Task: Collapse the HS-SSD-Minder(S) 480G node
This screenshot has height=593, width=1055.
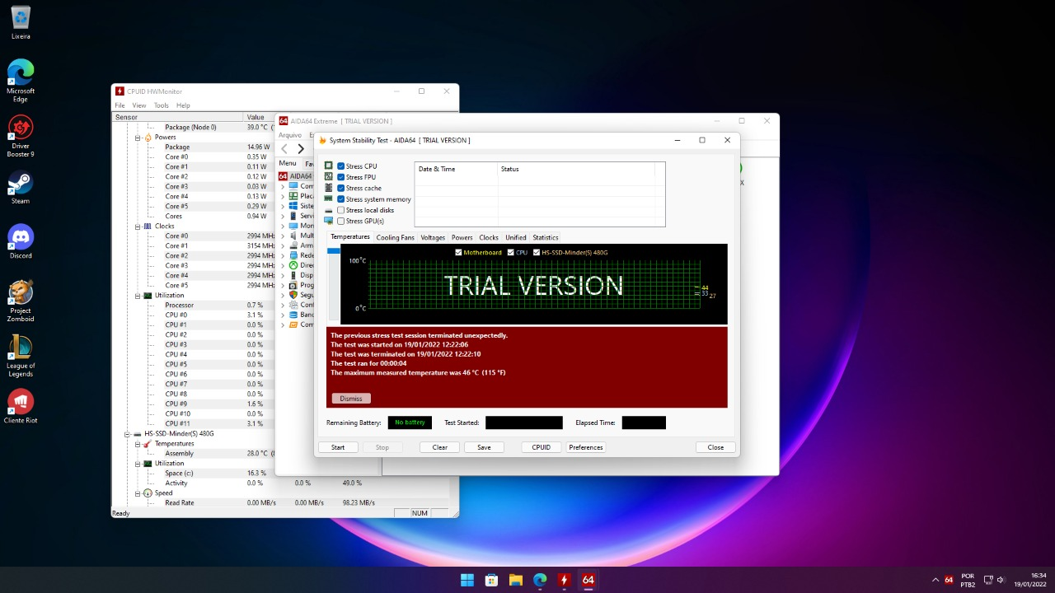Action: tap(128, 434)
